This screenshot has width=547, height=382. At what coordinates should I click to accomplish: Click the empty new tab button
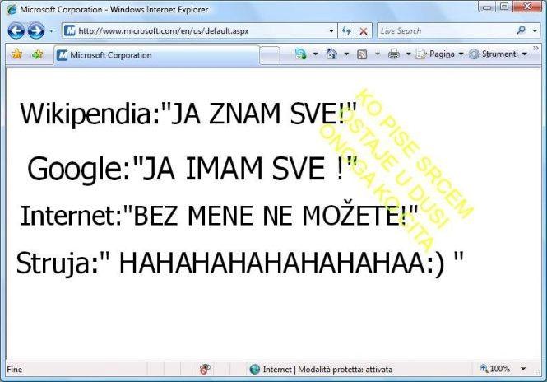pyautogui.click(x=271, y=55)
